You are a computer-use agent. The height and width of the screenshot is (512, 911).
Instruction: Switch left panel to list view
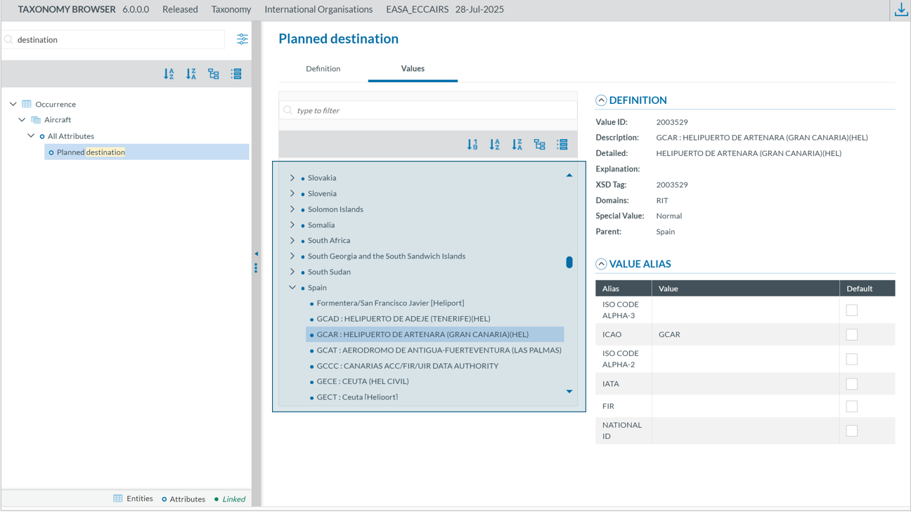[x=236, y=74]
